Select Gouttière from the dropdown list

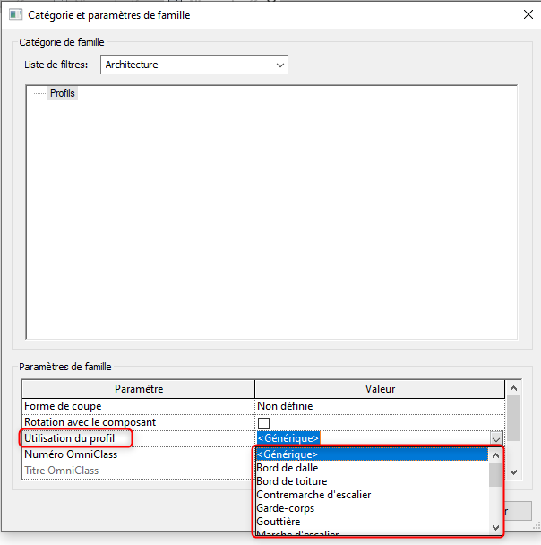coord(371,522)
